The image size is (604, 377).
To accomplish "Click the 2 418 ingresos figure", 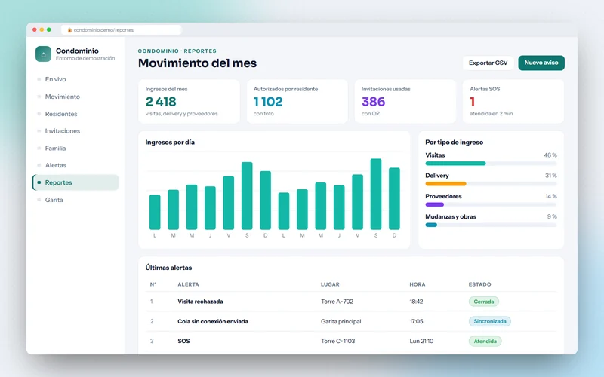I will tap(161, 102).
